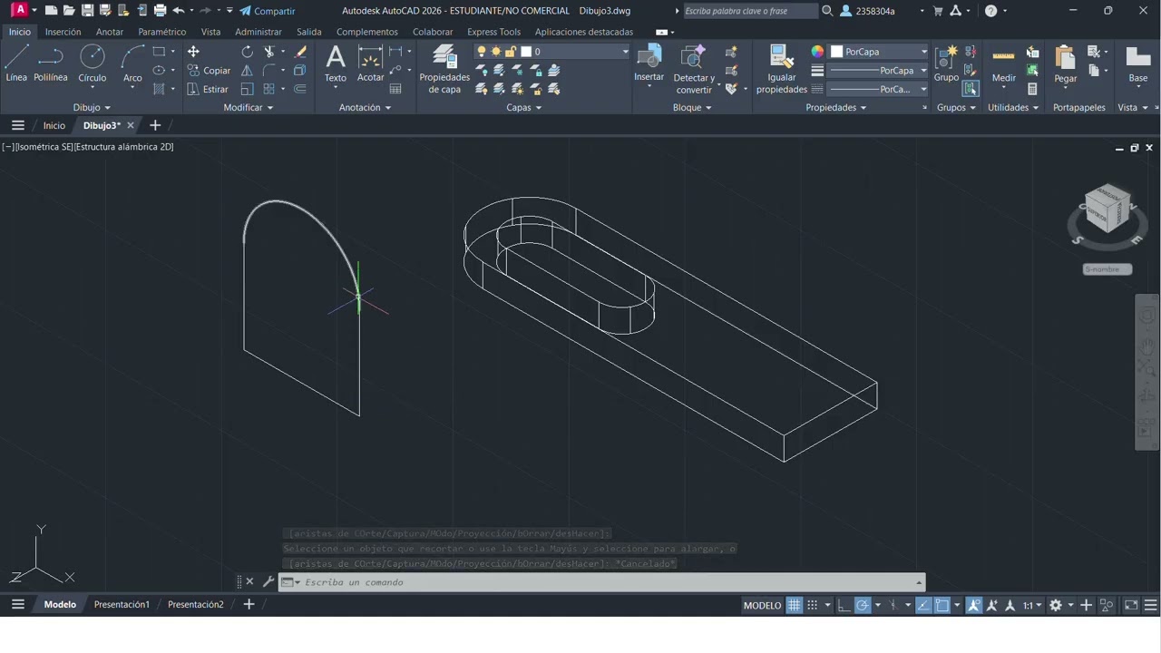Screen dimensions: 1161x653
Task: Click the print (Trazar) icon in title bar
Action: pyautogui.click(x=160, y=11)
